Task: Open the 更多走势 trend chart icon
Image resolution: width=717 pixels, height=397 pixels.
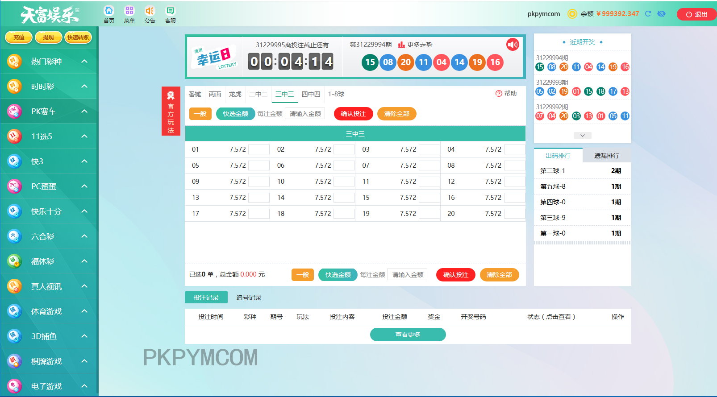Action: click(x=401, y=45)
